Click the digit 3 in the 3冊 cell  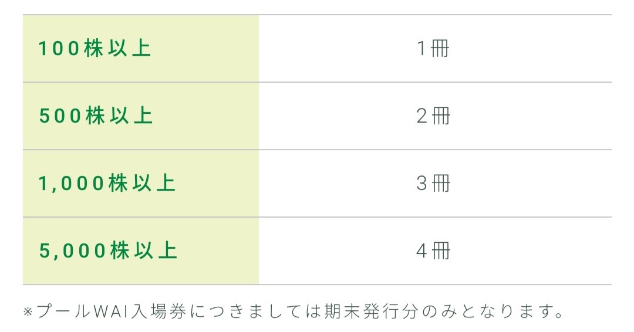point(421,184)
